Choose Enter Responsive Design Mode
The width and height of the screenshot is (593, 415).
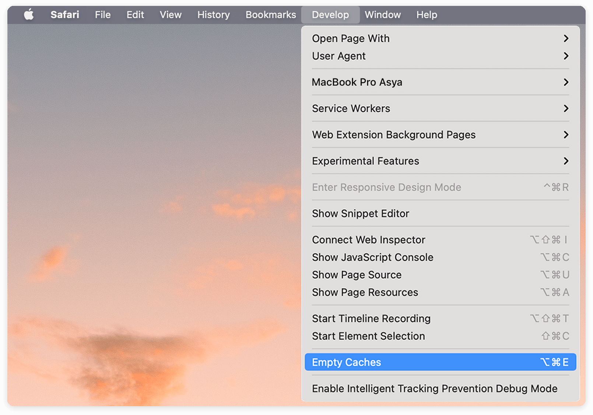click(441, 187)
